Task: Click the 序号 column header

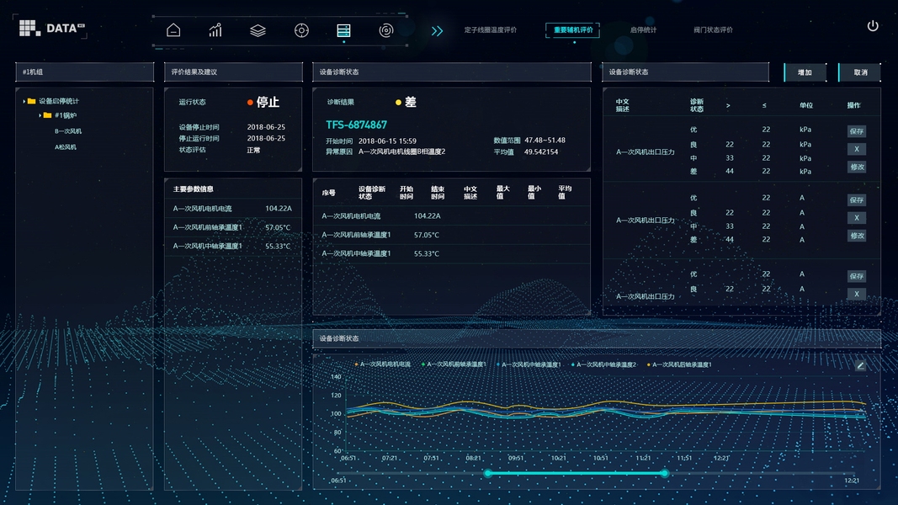Action: point(329,193)
